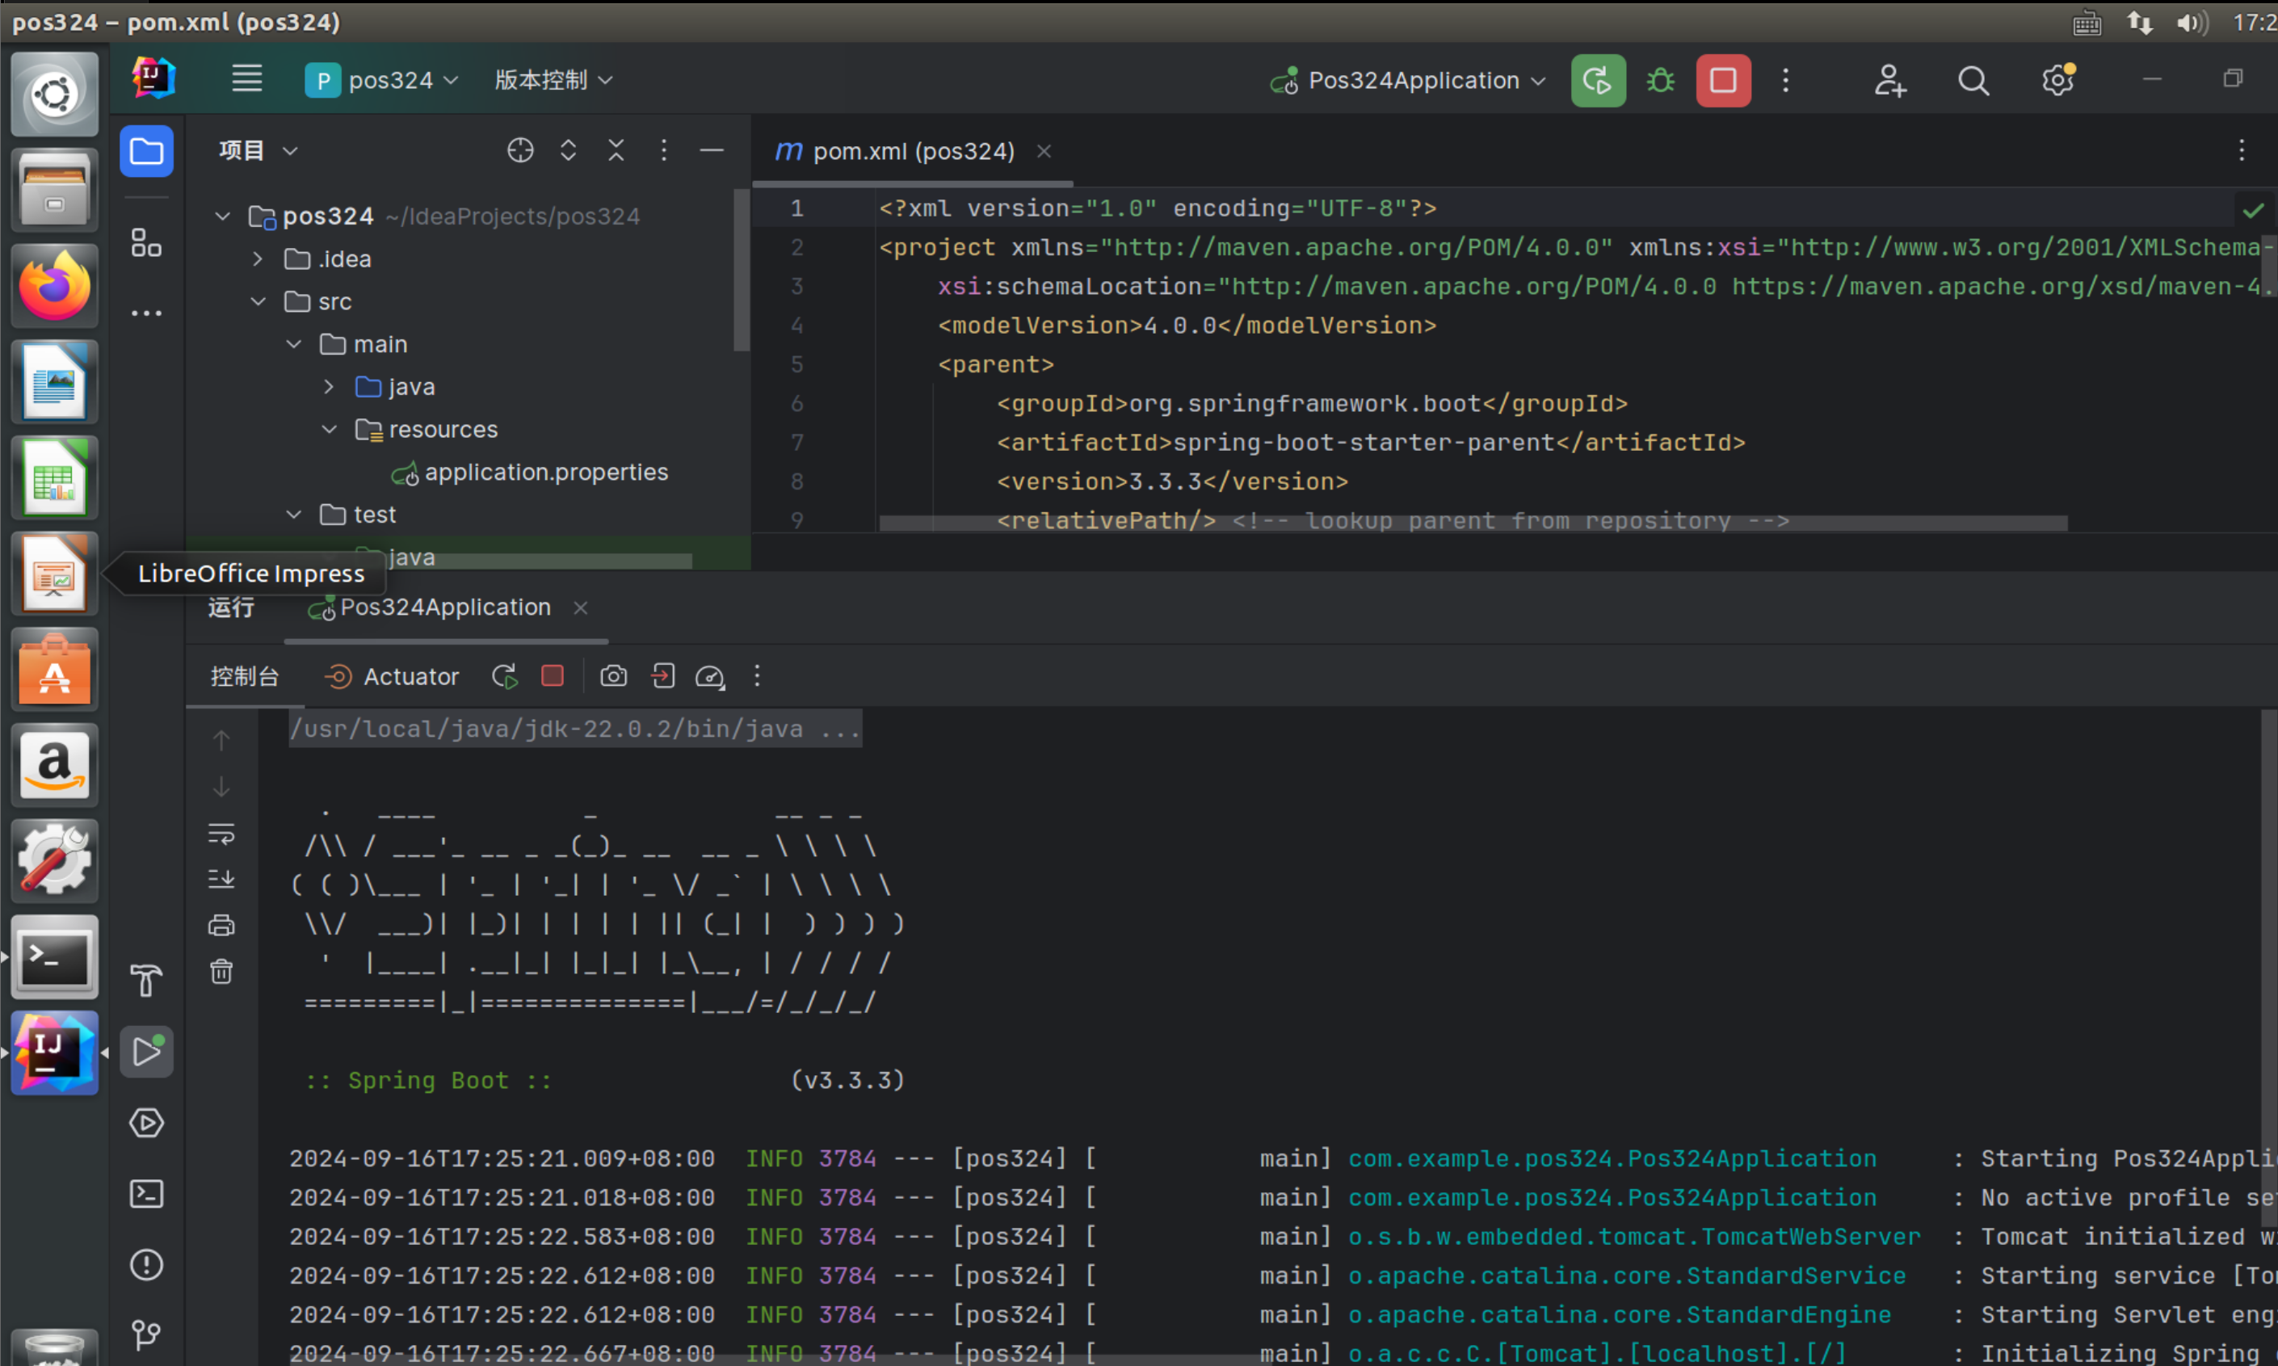This screenshot has height=1366, width=2278.
Task: Rerun the application with the green rerun button
Action: 1598,81
